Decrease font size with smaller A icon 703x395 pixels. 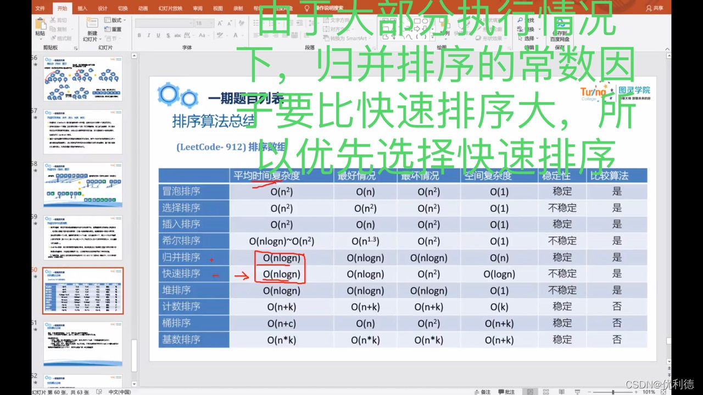tap(230, 23)
